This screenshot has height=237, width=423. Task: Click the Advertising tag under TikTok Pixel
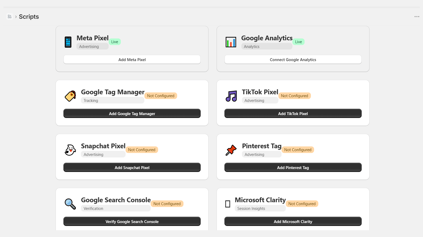(260, 100)
